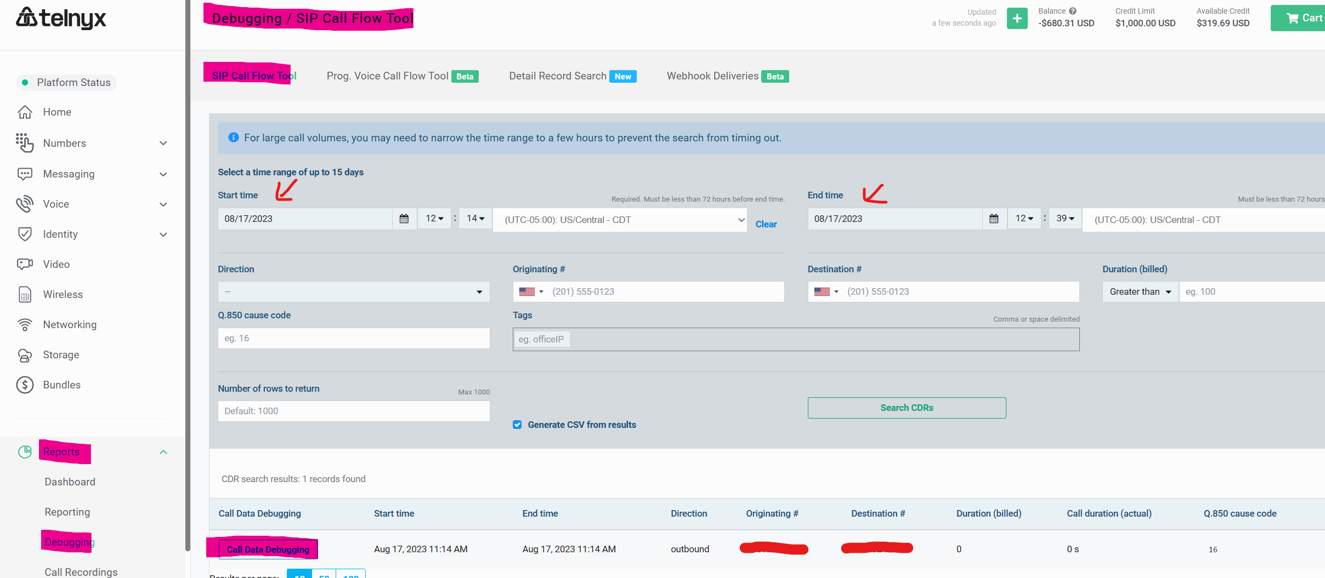
Task: Click the Messaging chat bubble icon
Action: point(25,174)
